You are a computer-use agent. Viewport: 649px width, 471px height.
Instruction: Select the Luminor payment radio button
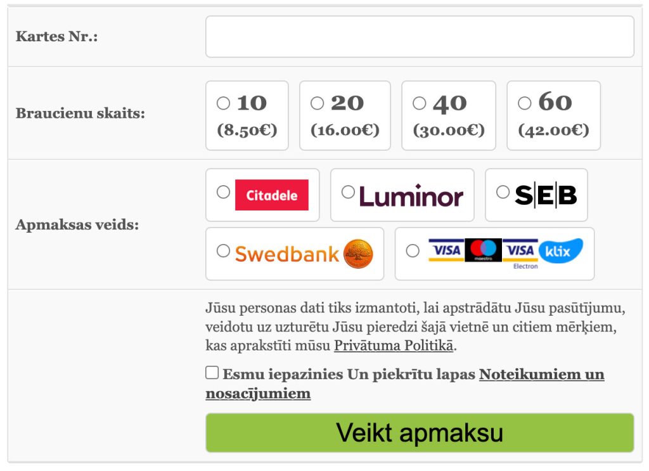pyautogui.click(x=348, y=191)
